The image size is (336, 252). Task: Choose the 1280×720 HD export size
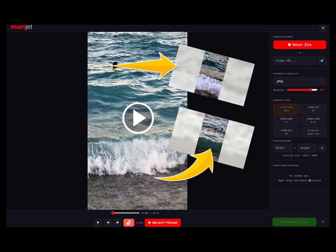click(313, 109)
